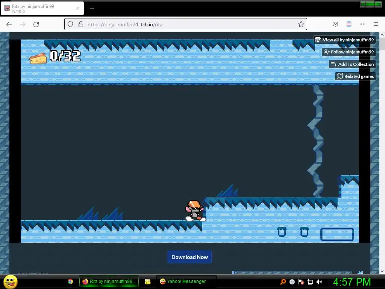The width and height of the screenshot is (385, 289).
Task: Open a new tab with the plus button
Action: click(92, 9)
